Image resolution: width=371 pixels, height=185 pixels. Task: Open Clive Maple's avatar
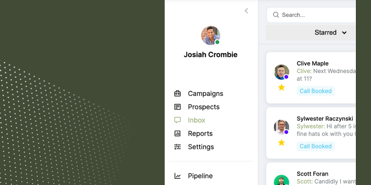click(x=281, y=72)
